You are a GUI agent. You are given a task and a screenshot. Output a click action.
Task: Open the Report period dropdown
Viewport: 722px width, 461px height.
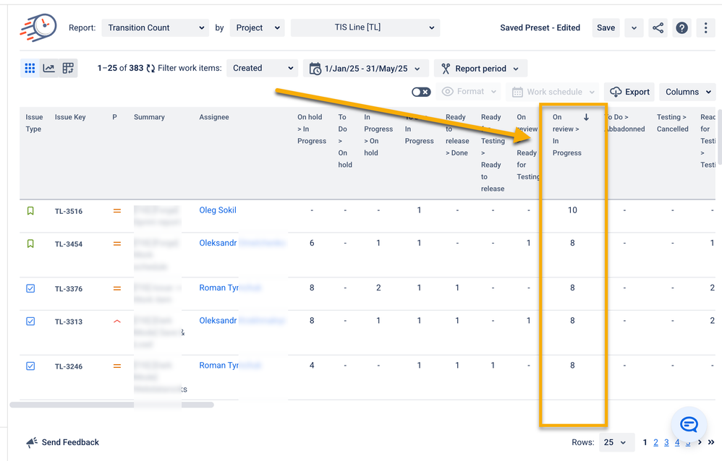[x=480, y=68]
